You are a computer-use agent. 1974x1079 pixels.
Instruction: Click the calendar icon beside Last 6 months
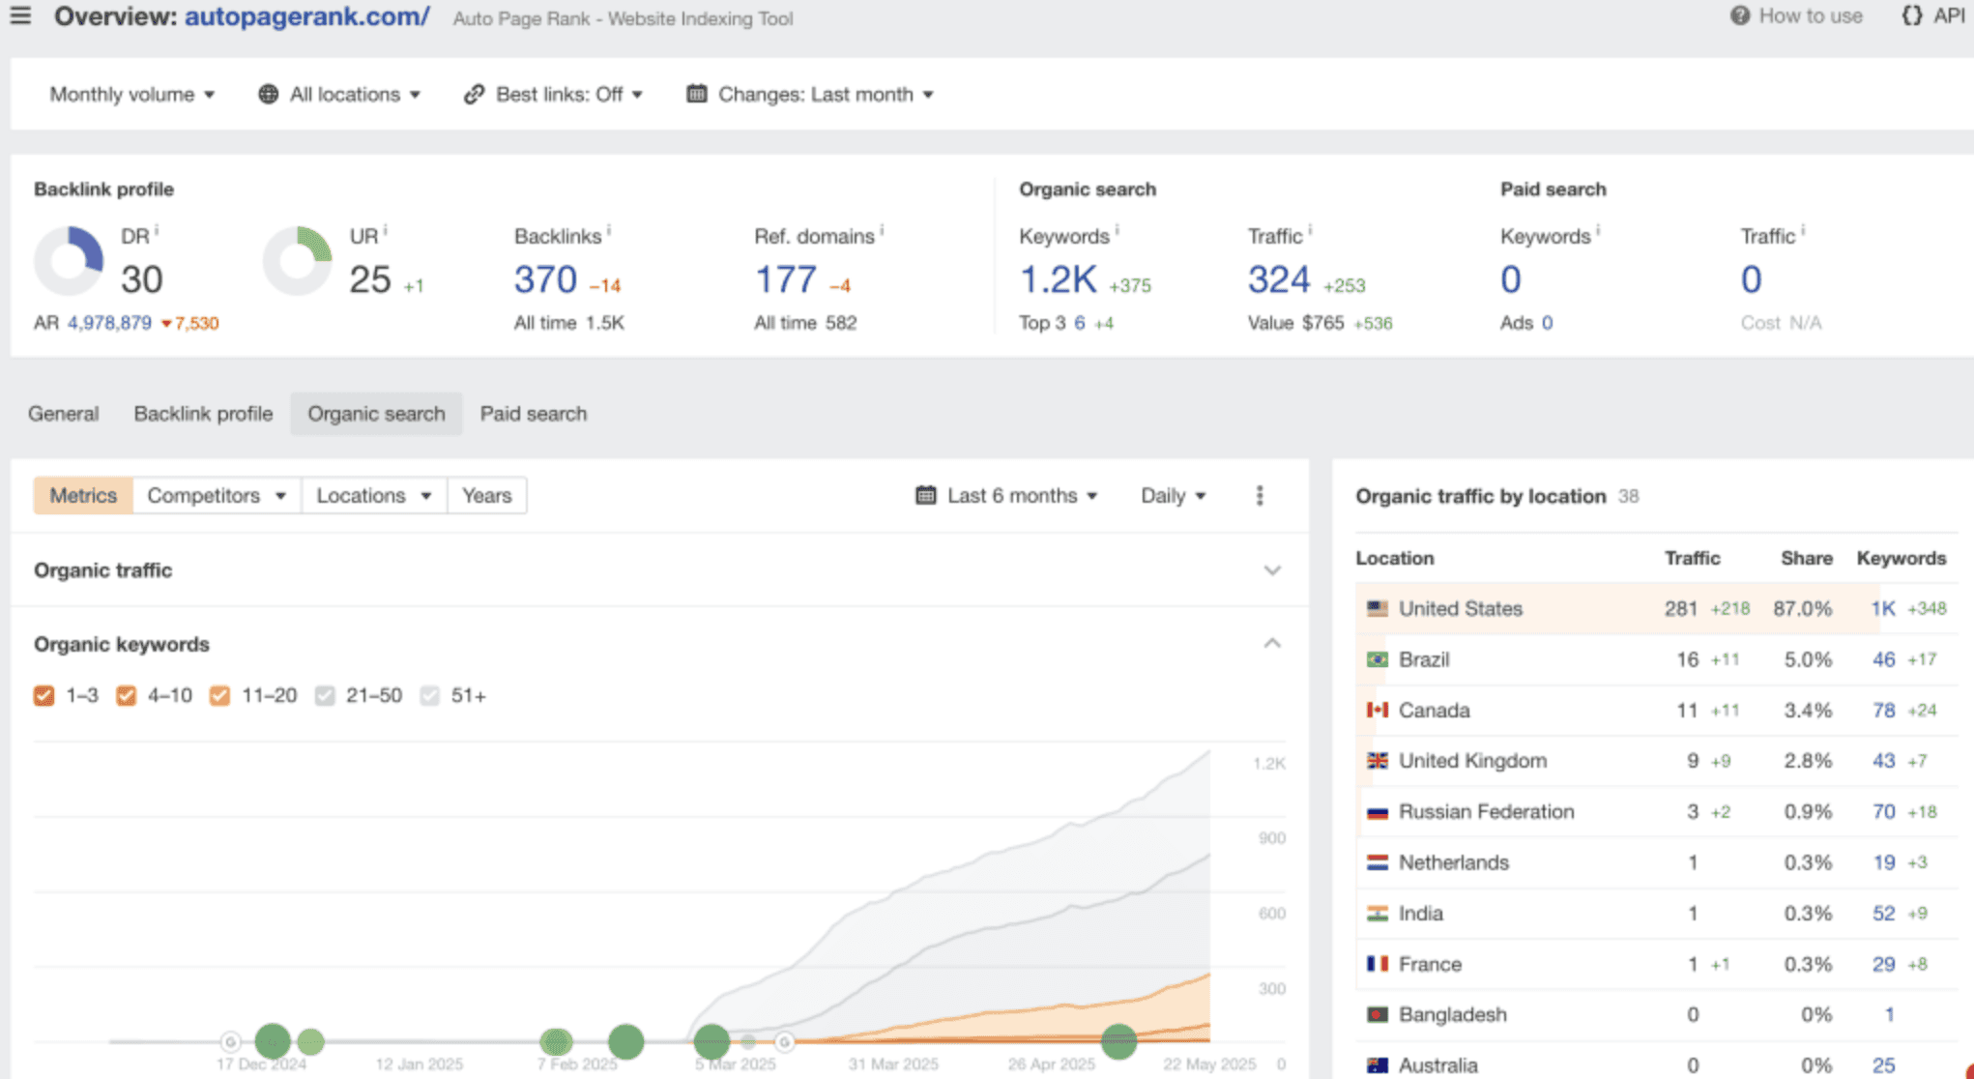[x=925, y=496]
